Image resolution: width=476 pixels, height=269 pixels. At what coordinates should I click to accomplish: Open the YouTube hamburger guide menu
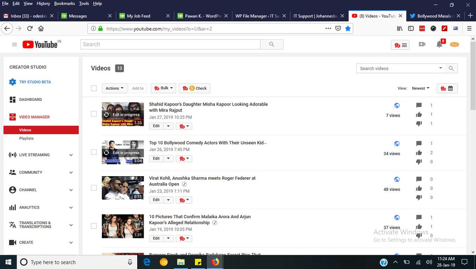pyautogui.click(x=15, y=45)
